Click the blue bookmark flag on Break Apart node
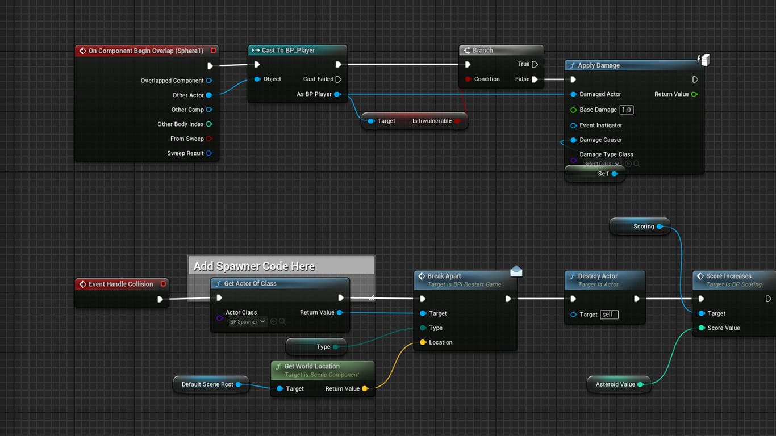This screenshot has width=776, height=436. point(516,271)
